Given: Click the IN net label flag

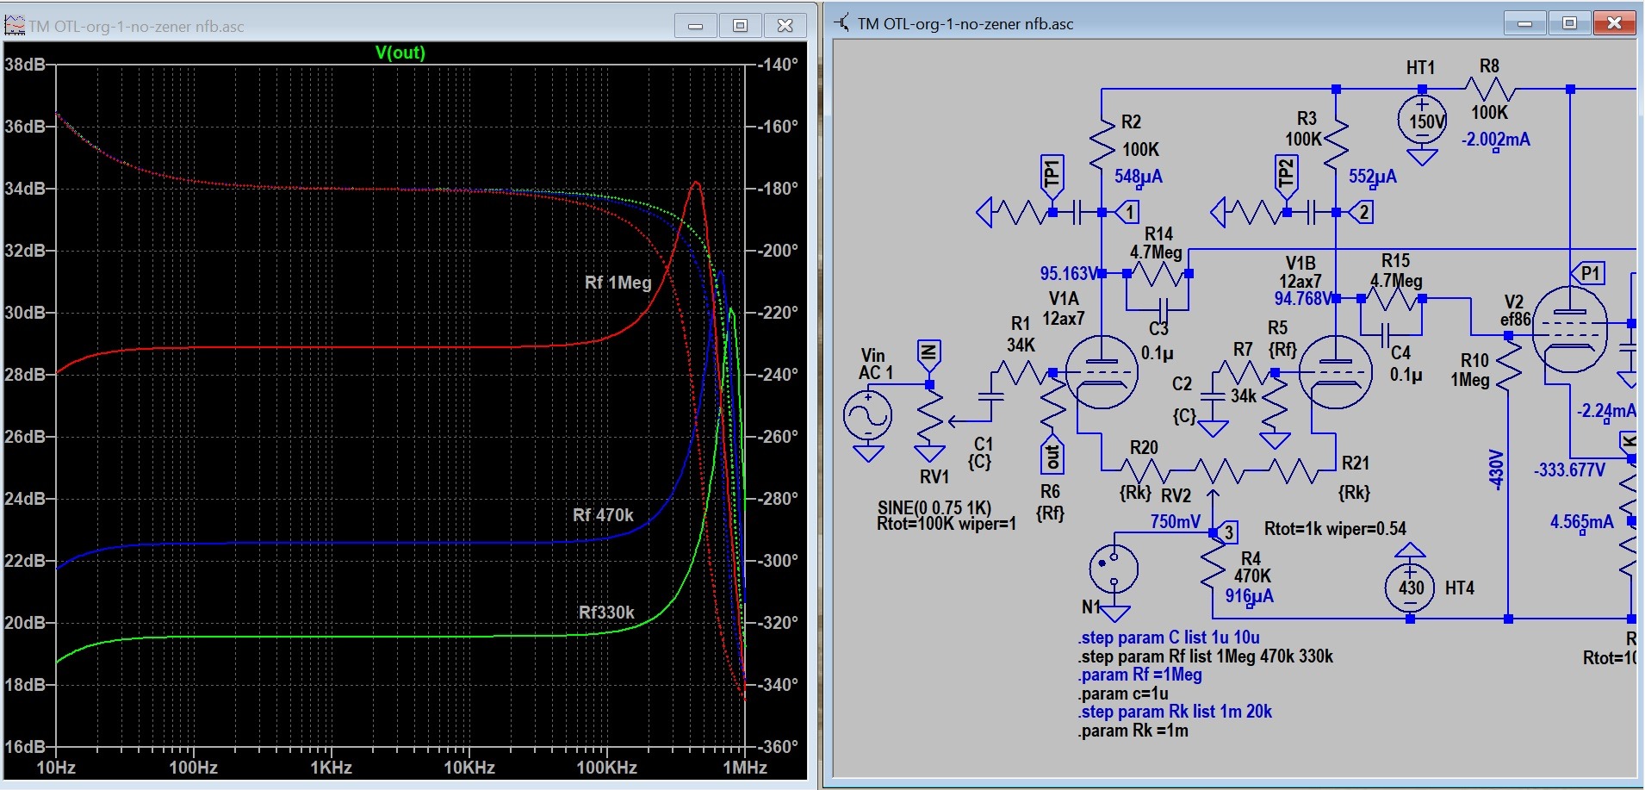Looking at the screenshot, I should pyautogui.click(x=928, y=353).
